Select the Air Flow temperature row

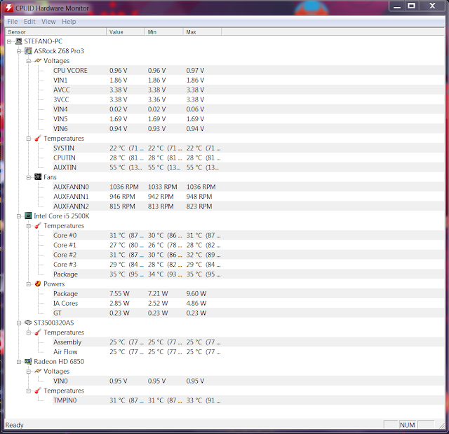[x=248, y=352]
